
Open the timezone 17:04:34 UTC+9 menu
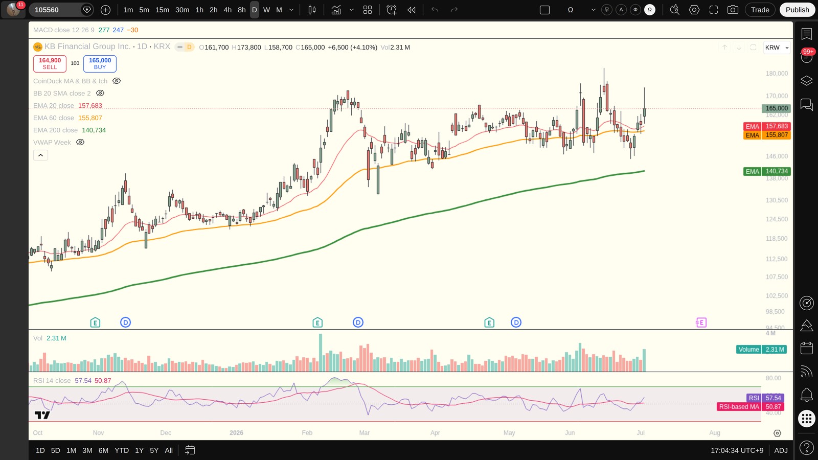tap(737, 450)
